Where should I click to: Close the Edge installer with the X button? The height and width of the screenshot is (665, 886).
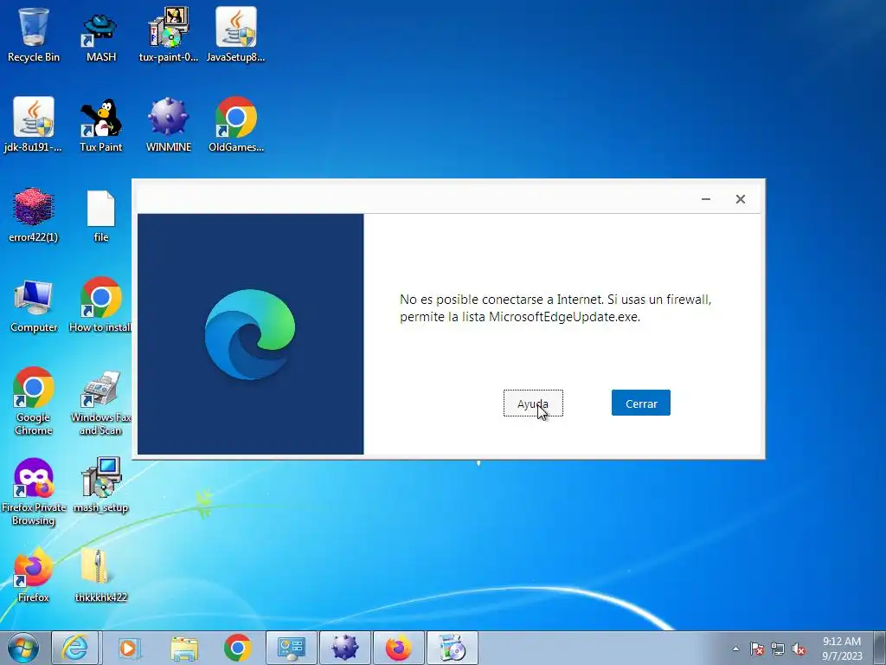click(741, 199)
